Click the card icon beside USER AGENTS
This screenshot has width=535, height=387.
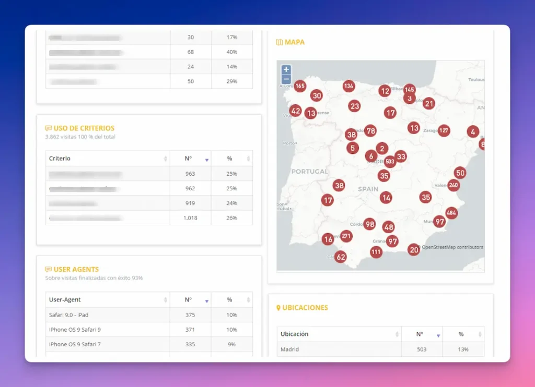tap(48, 269)
